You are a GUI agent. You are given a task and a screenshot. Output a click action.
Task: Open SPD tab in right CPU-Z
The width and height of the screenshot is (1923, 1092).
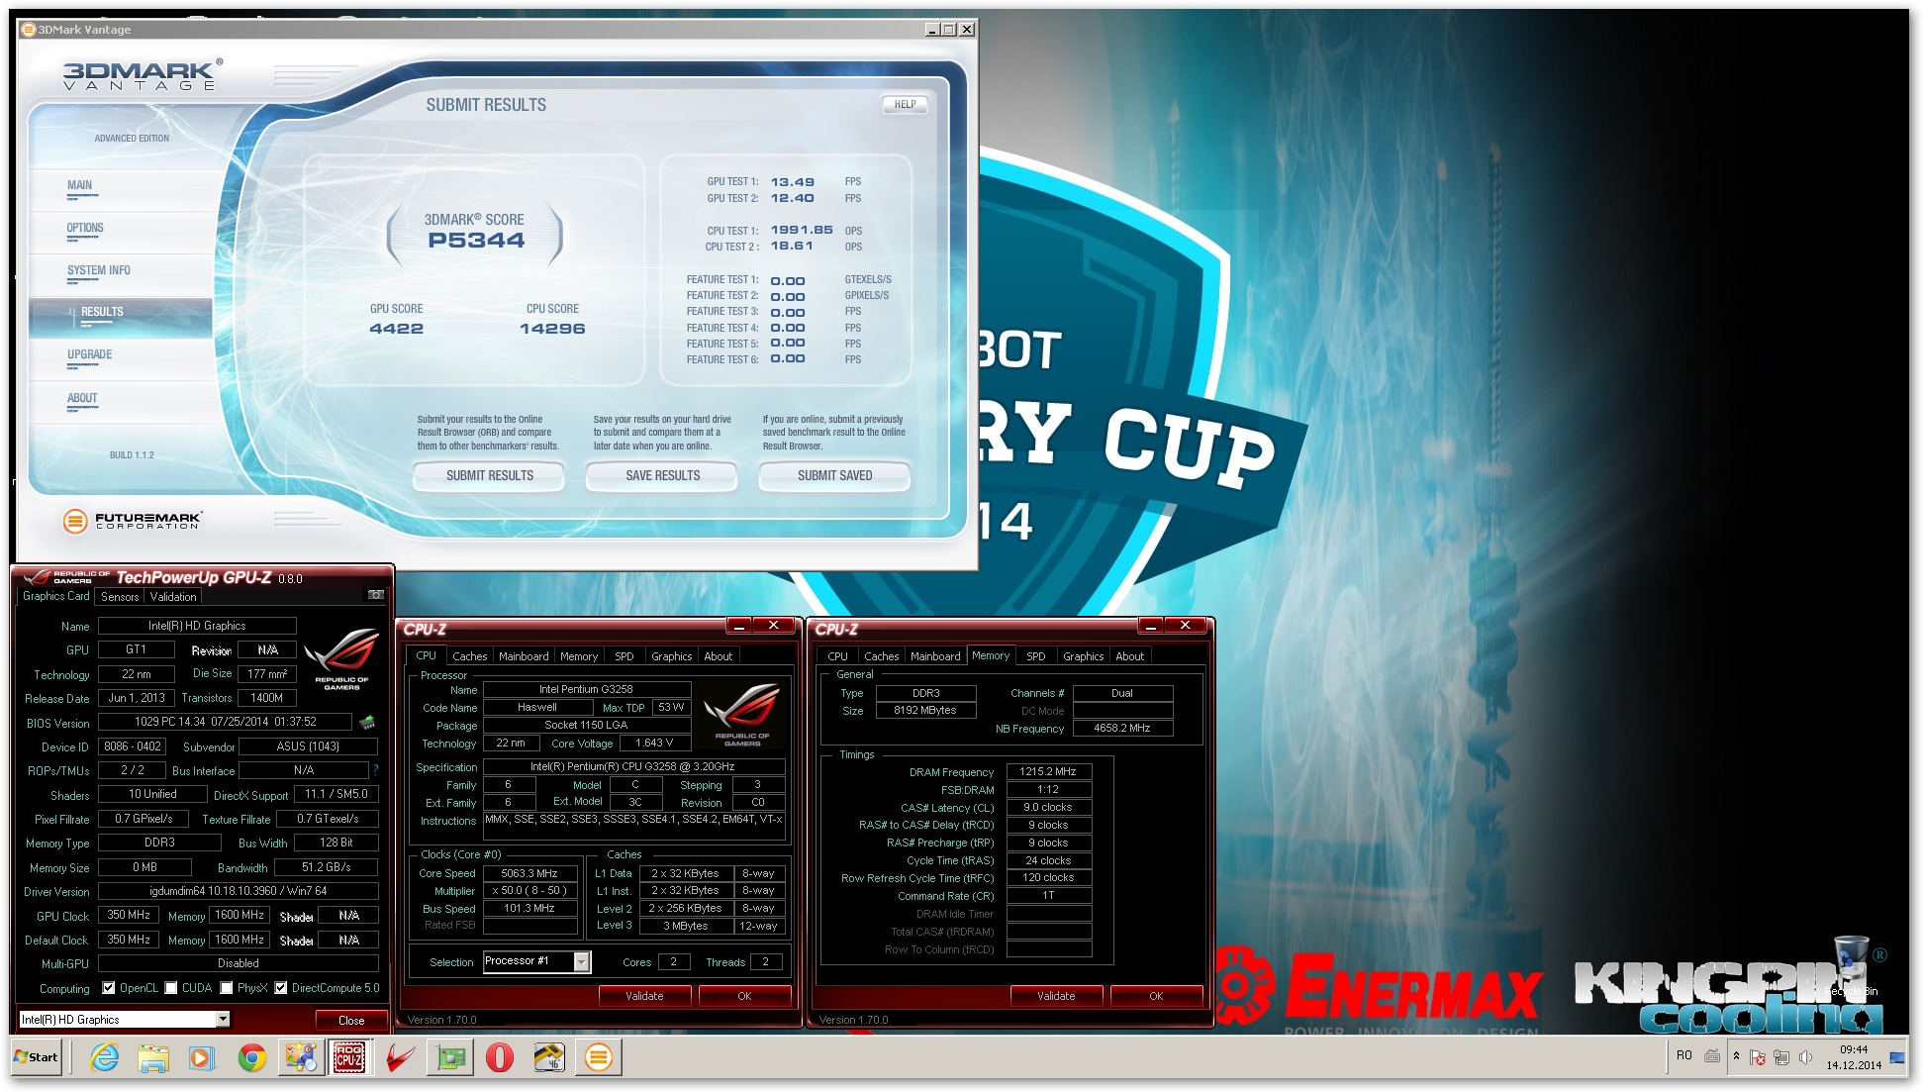[x=1036, y=656]
